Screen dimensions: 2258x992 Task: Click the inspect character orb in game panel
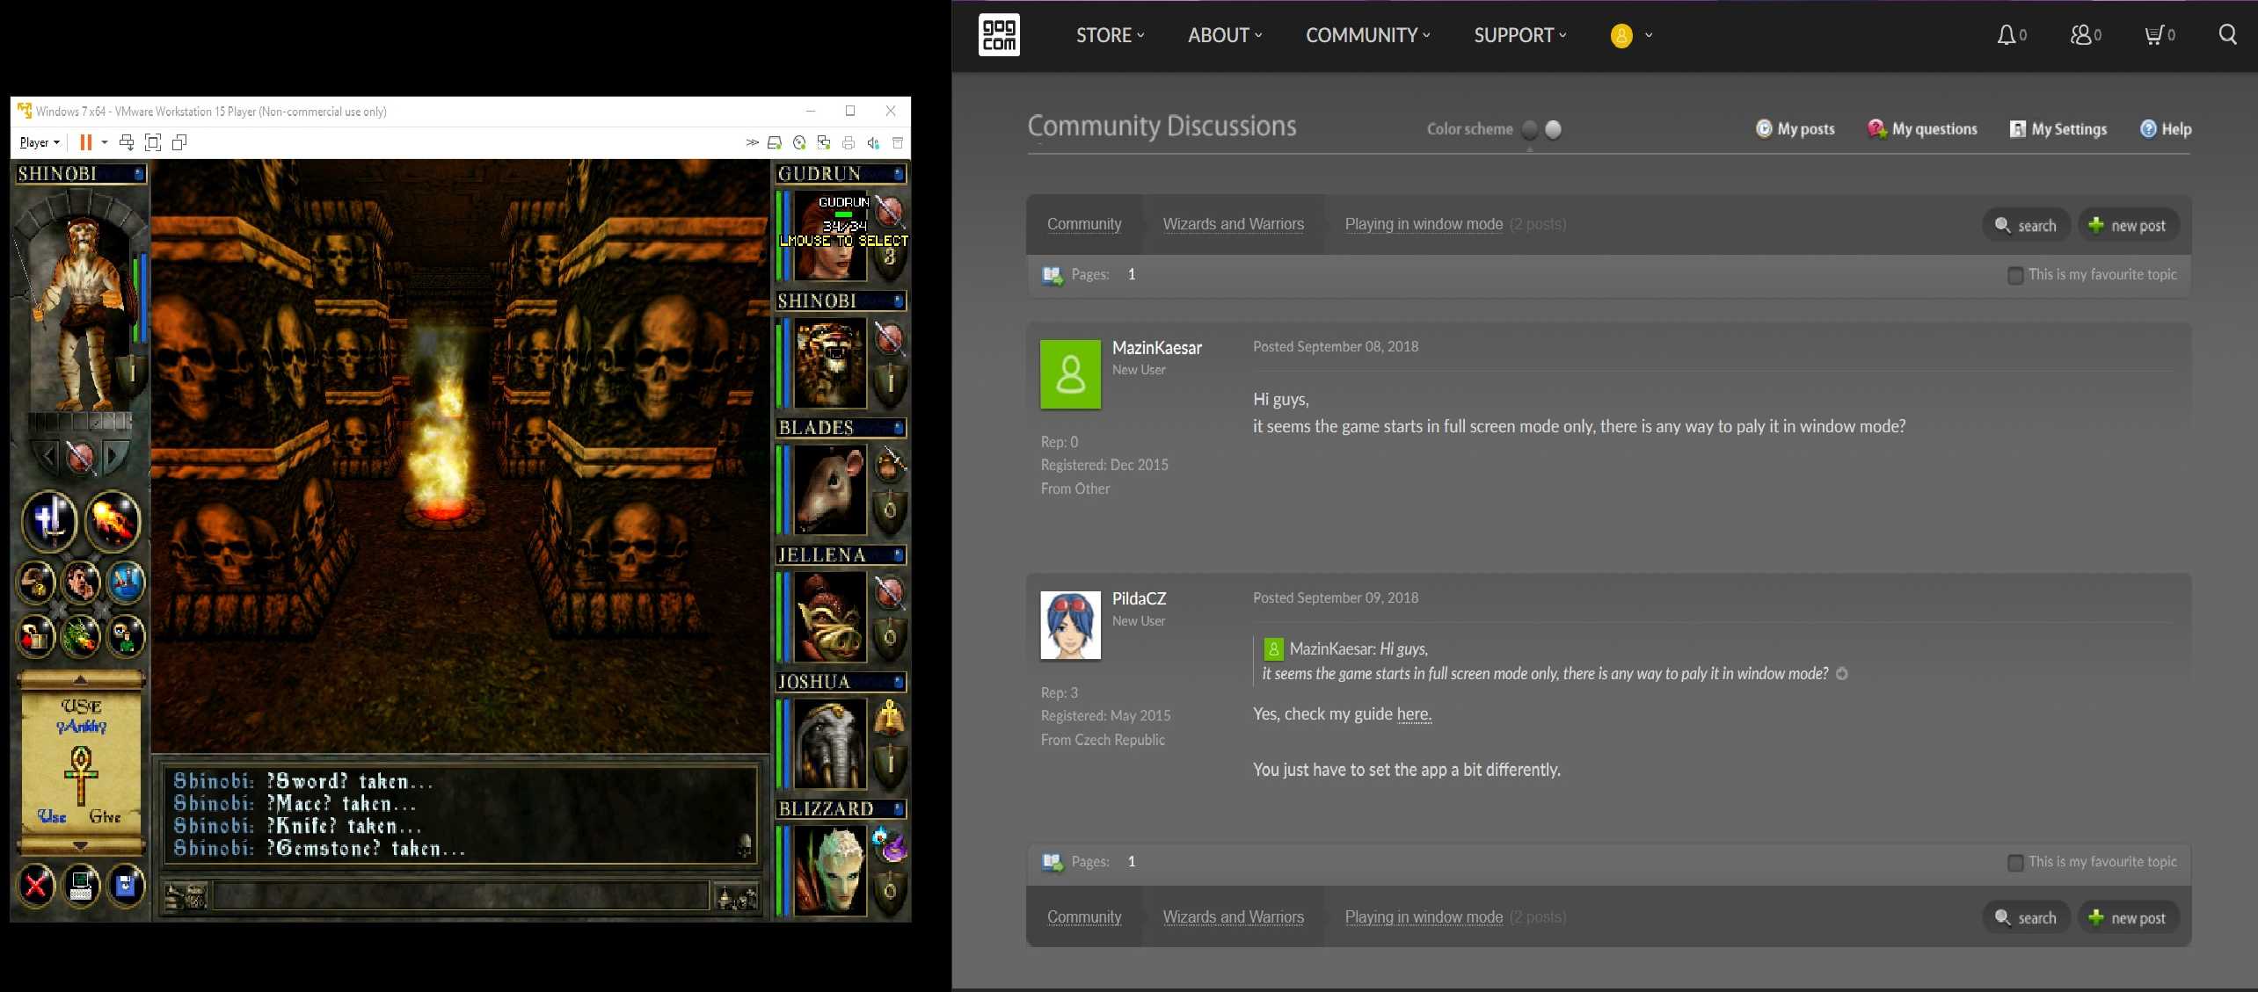(x=126, y=636)
